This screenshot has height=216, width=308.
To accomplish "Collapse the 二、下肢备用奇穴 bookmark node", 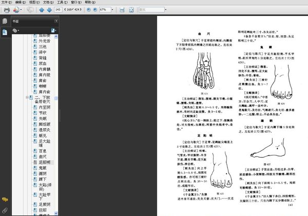I will 27,97.
